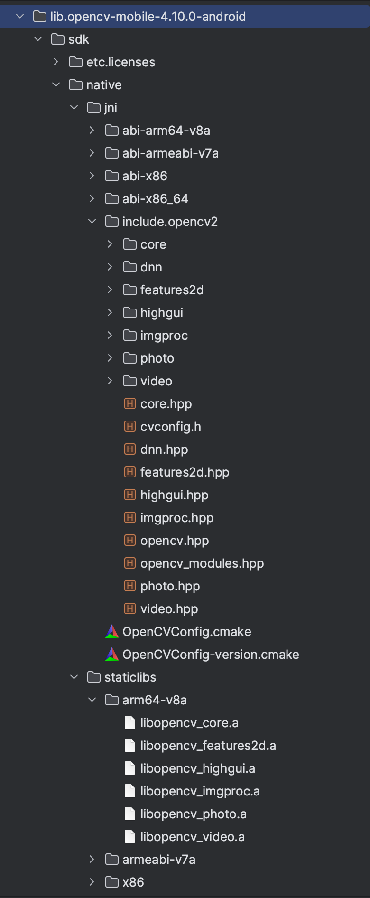
Task: Expand the etc.licenses folder
Action: [x=56, y=62]
